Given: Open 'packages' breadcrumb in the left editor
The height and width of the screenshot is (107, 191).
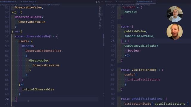Looking at the screenshot, I should coord(3,5).
